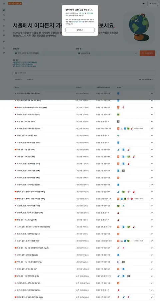Expand the Dalian (DLC) row chevron
Viewport: 160px width, 301px height.
pos(152,149)
